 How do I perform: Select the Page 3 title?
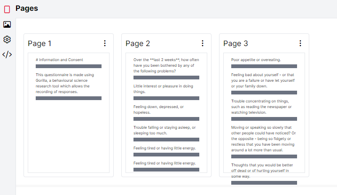235,44
